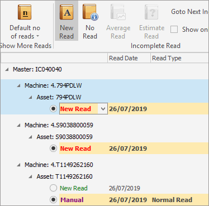Click the 26/07/2019 date in the Manual row

(x=128, y=200)
